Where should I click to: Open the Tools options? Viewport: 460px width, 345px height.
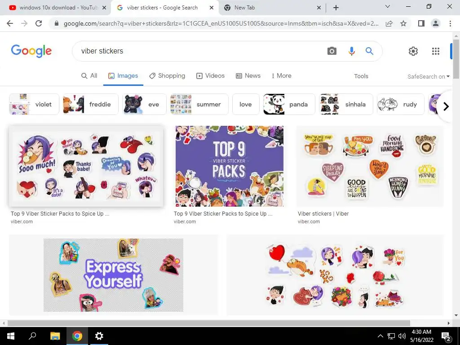click(361, 76)
